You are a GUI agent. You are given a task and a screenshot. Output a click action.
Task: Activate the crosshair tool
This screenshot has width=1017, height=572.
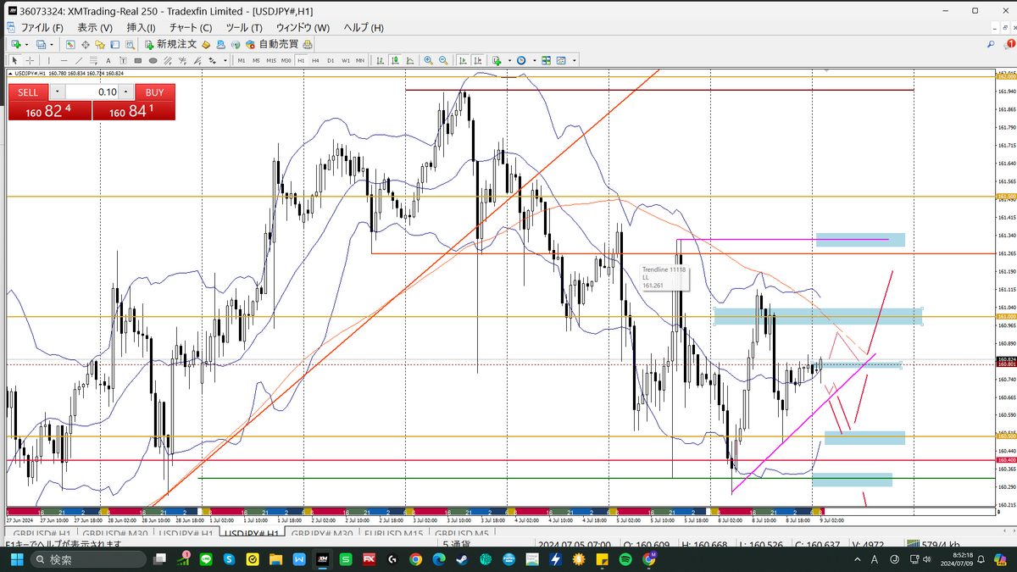click(30, 60)
